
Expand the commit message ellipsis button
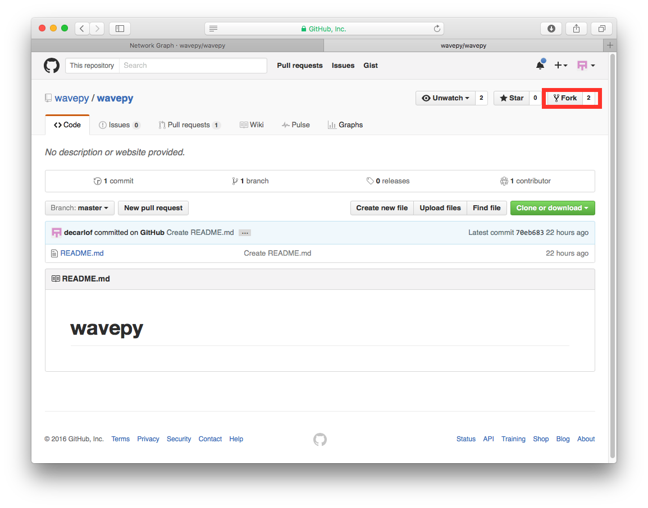click(x=245, y=233)
